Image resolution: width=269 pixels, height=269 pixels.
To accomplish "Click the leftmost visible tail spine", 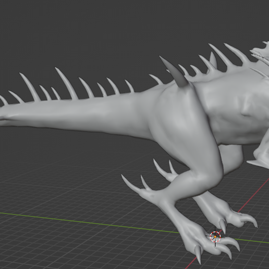I will pos(4,101).
